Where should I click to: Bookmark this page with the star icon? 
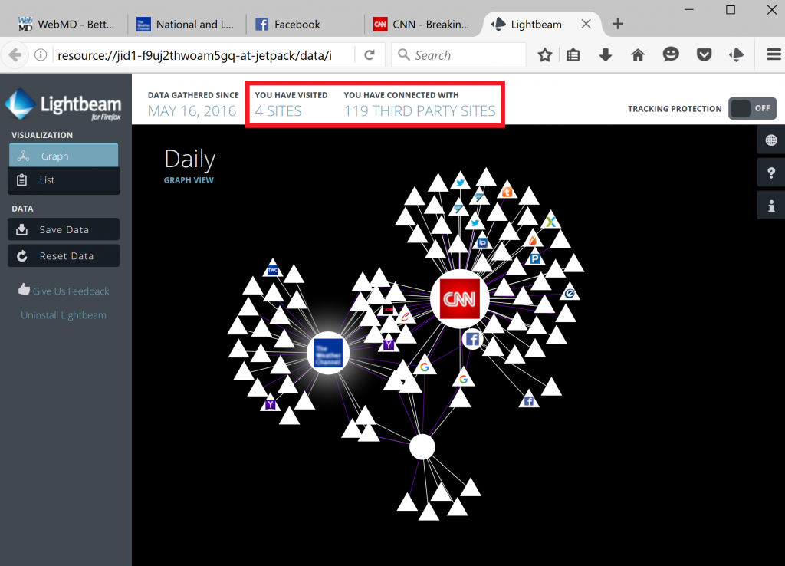[x=545, y=54]
